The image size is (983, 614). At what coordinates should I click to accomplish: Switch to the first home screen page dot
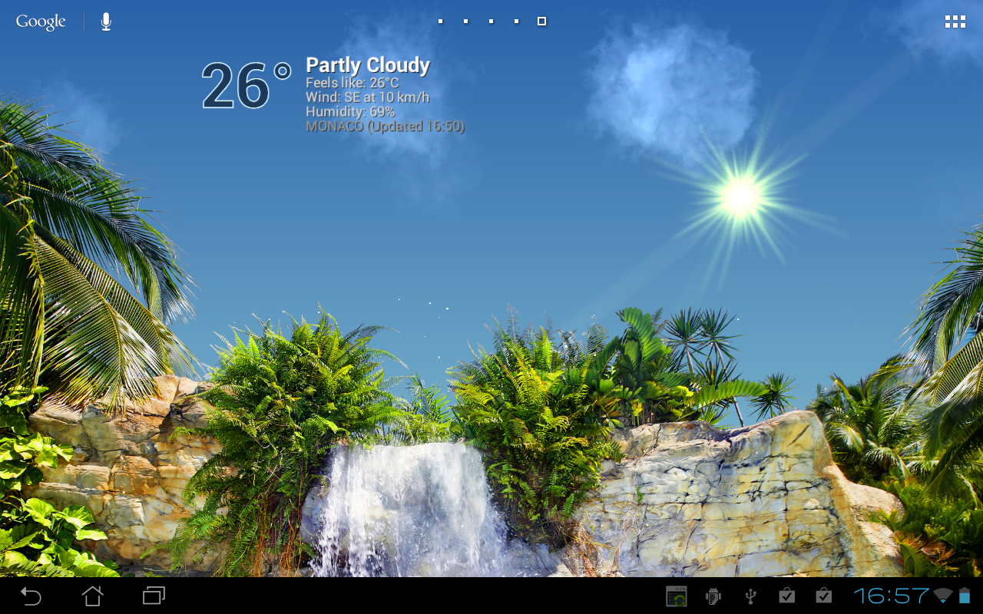coord(440,21)
